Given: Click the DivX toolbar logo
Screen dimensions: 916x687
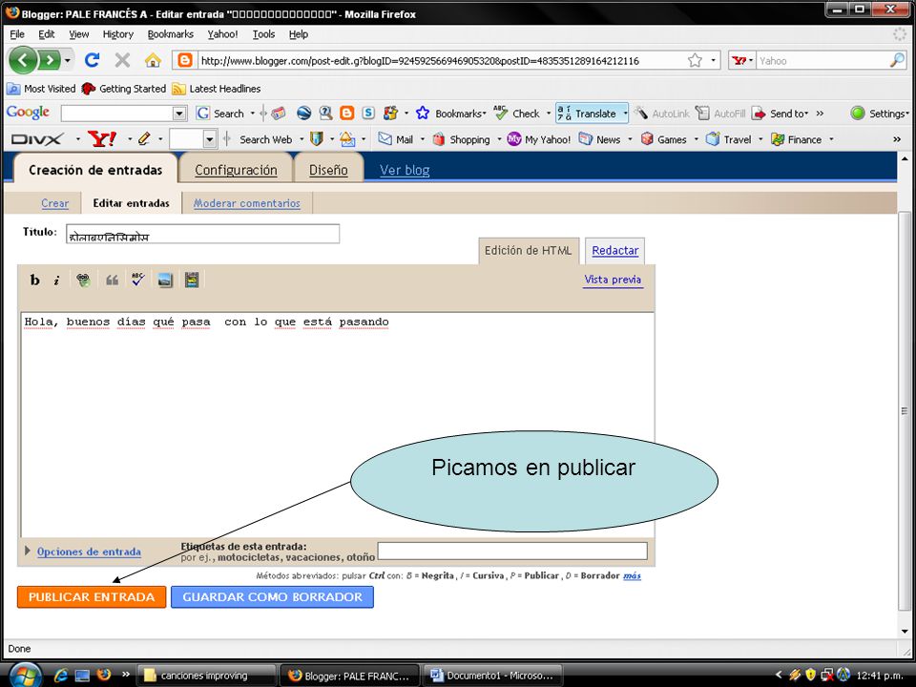Looking at the screenshot, I should [x=37, y=139].
